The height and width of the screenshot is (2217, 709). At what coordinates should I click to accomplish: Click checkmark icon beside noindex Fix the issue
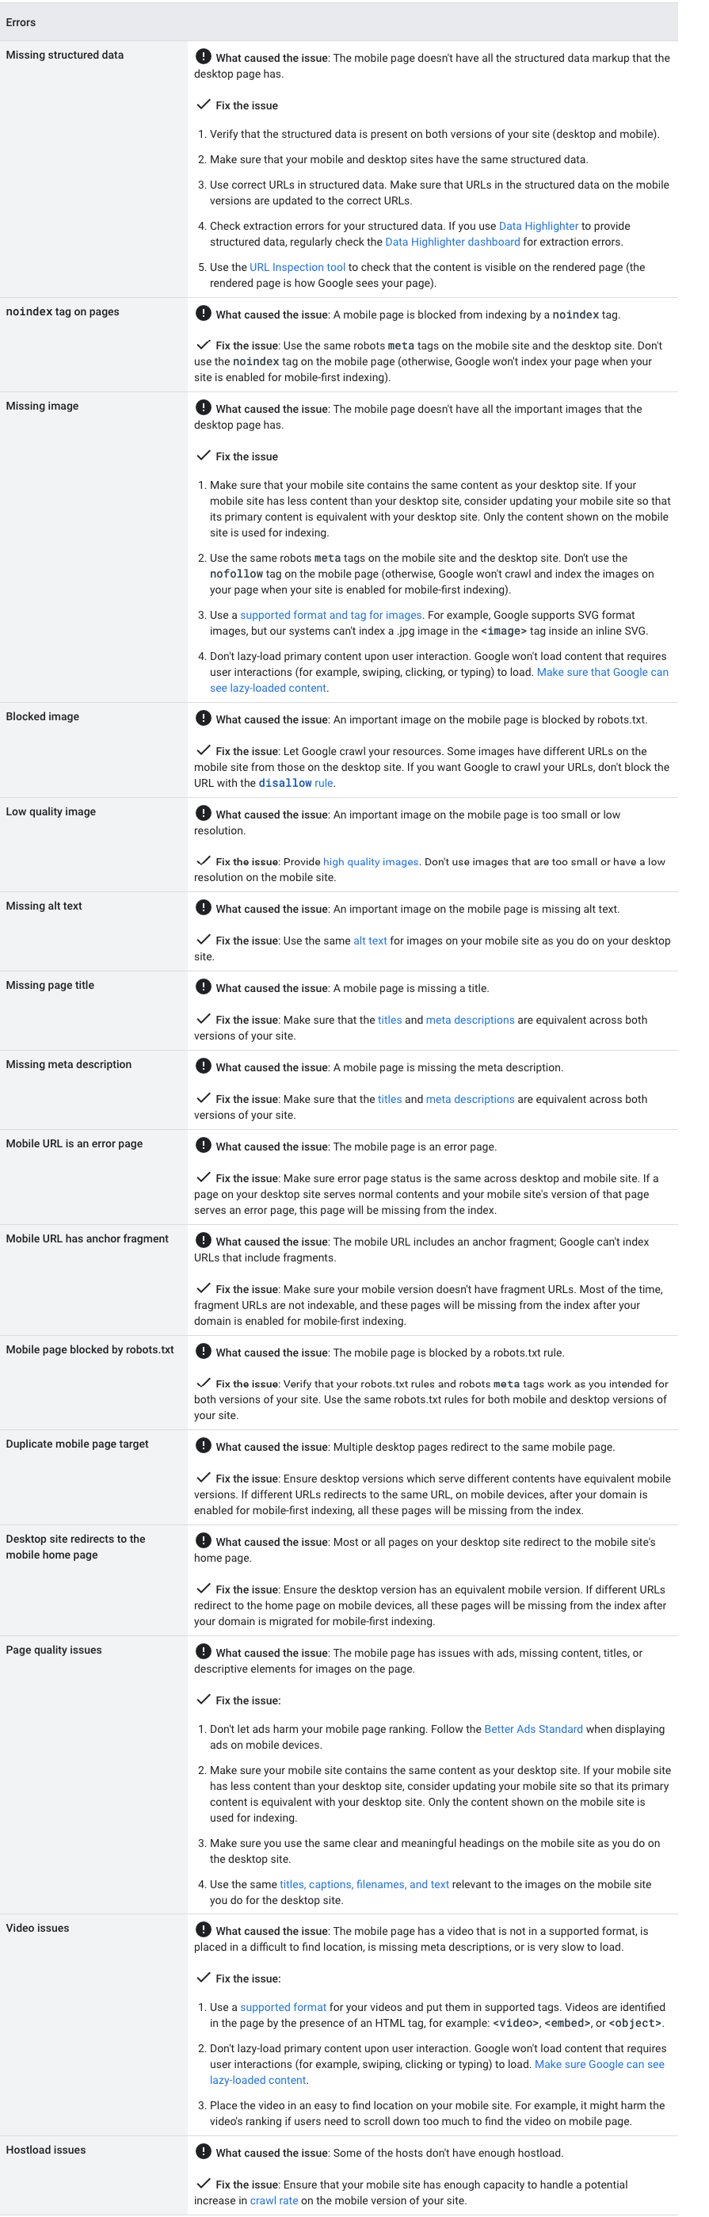pyautogui.click(x=203, y=344)
